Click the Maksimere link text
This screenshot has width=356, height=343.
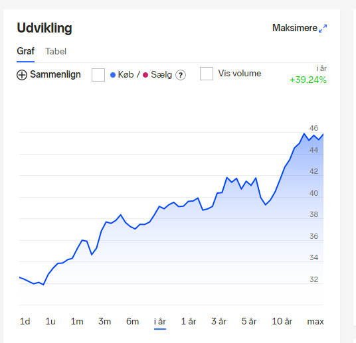[x=294, y=28]
